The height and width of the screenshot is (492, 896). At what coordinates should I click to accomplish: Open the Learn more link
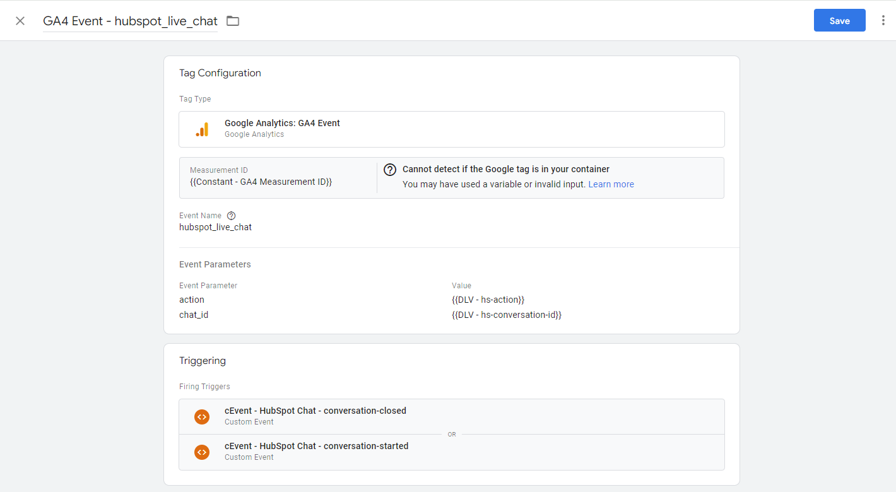tap(611, 184)
